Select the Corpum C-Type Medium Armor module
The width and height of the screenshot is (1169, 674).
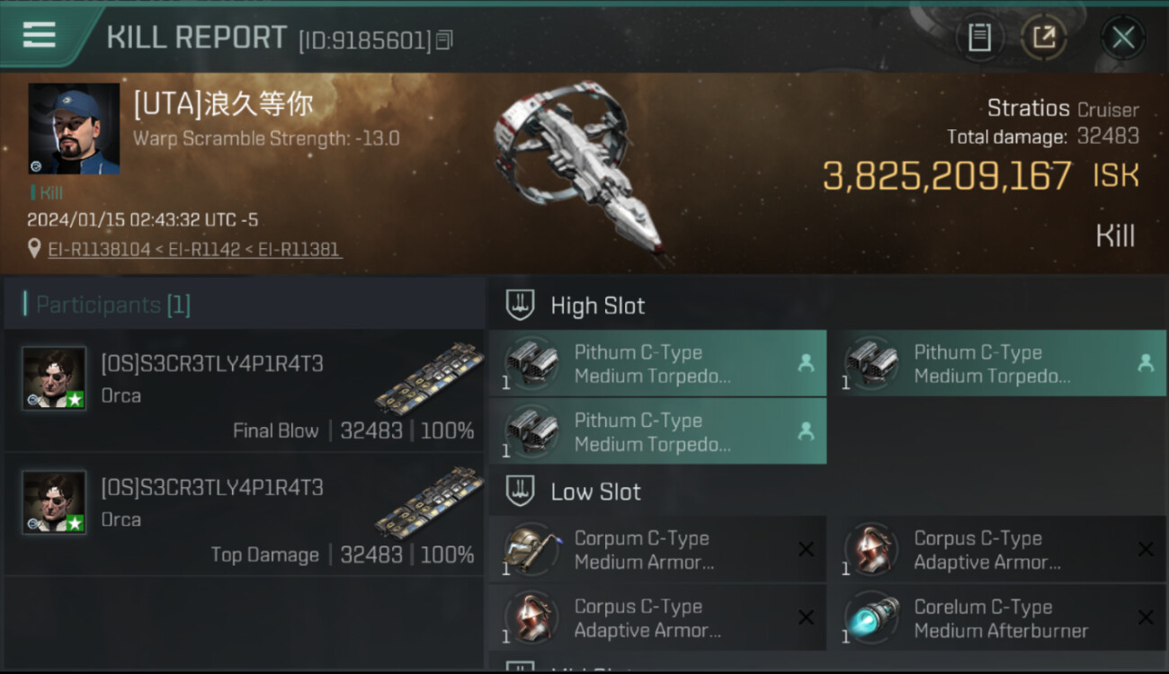pos(657,550)
